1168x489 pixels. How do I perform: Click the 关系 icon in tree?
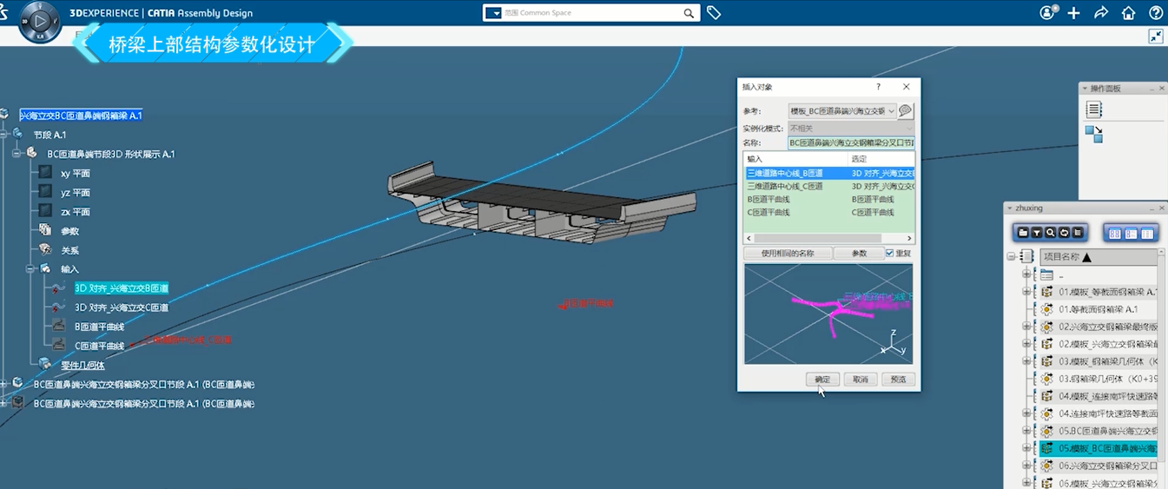point(45,250)
